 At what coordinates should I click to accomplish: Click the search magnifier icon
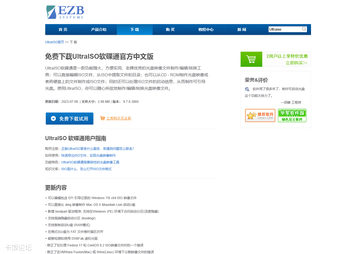[x=304, y=29]
